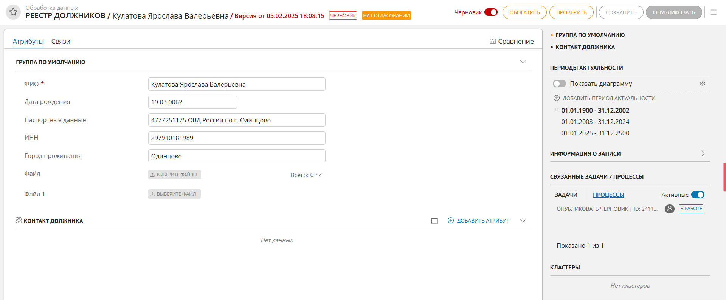The height and width of the screenshot is (300, 726).
Task: Open the hamburger menu icon
Action: coord(714,12)
